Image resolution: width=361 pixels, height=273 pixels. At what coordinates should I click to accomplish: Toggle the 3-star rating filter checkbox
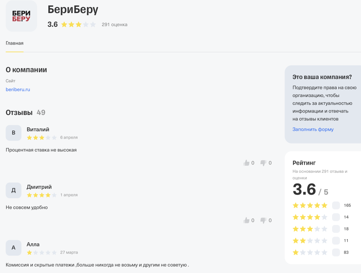coord(336,229)
